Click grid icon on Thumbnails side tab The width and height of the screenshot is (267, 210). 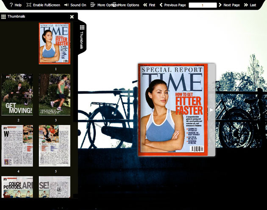pyautogui.click(x=82, y=27)
